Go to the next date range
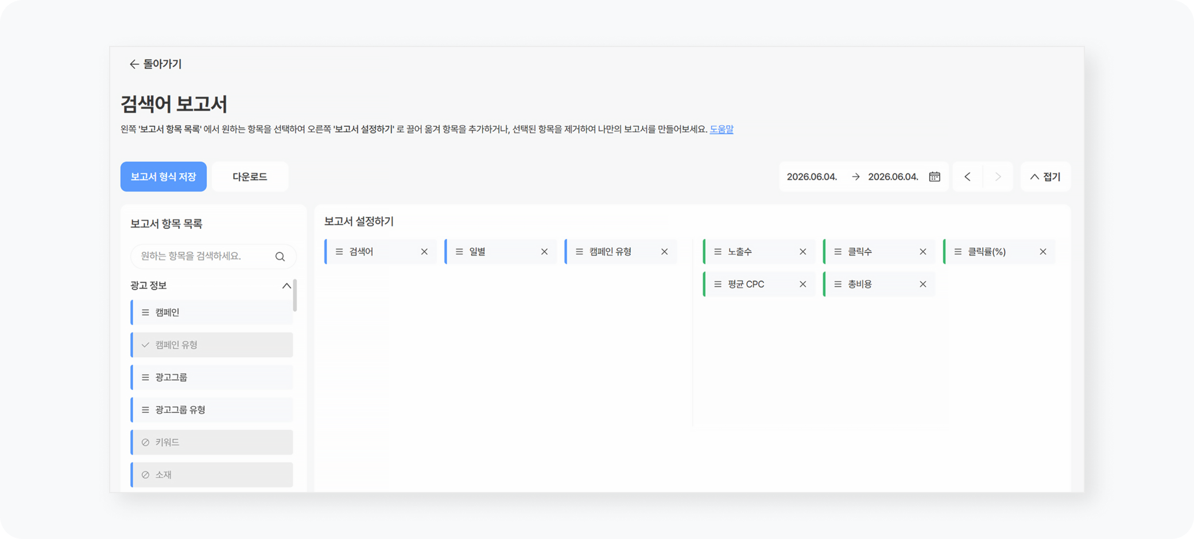Viewport: 1194px width, 539px height. click(x=998, y=177)
